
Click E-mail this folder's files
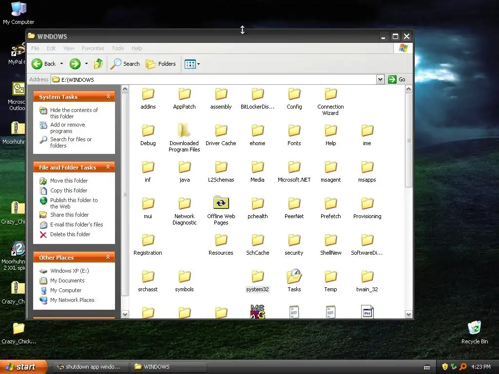point(77,224)
